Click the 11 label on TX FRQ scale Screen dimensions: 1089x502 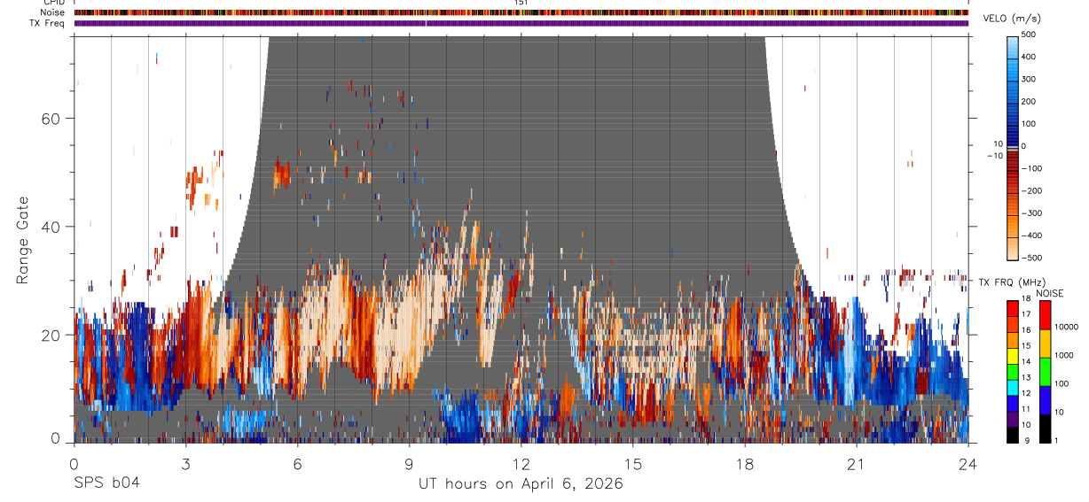coord(1027,410)
